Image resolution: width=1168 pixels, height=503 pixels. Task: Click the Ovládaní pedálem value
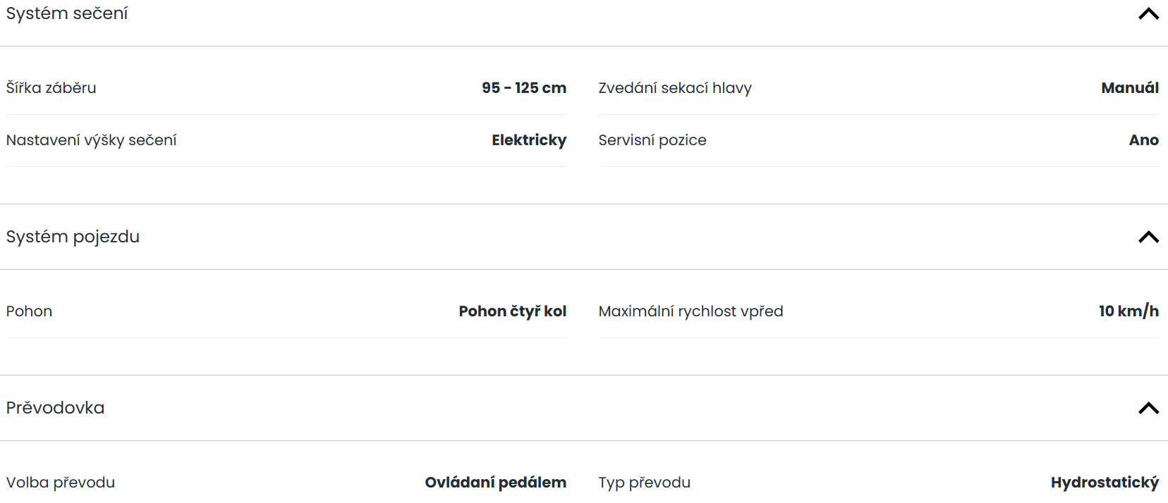point(496,483)
